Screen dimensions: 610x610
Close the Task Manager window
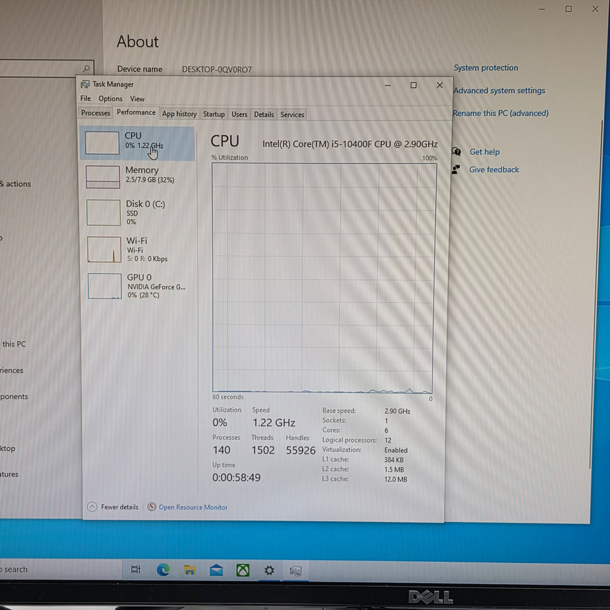[440, 85]
